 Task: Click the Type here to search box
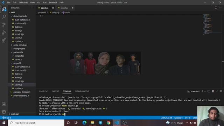[x=36, y=123]
